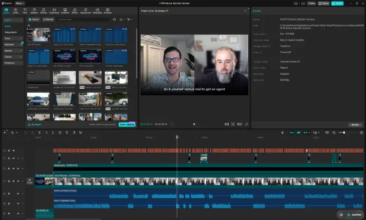The height and width of the screenshot is (220, 366).
Task: Click the Record button
Action: point(48,20)
